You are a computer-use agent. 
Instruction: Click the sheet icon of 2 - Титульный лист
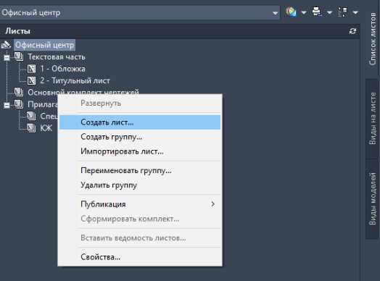click(x=31, y=80)
